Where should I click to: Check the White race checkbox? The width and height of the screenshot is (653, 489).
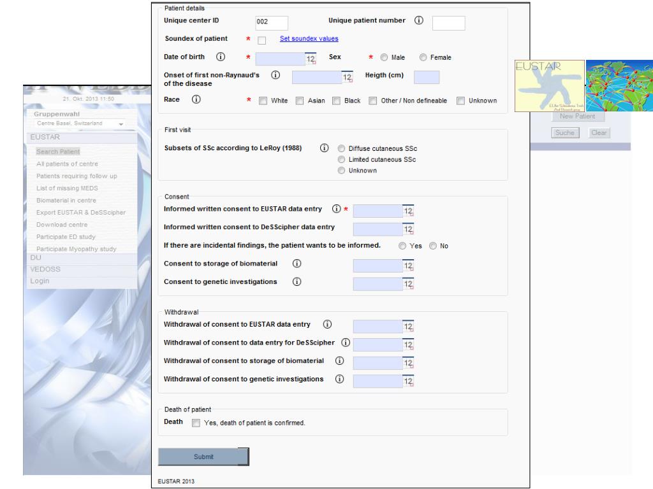263,101
